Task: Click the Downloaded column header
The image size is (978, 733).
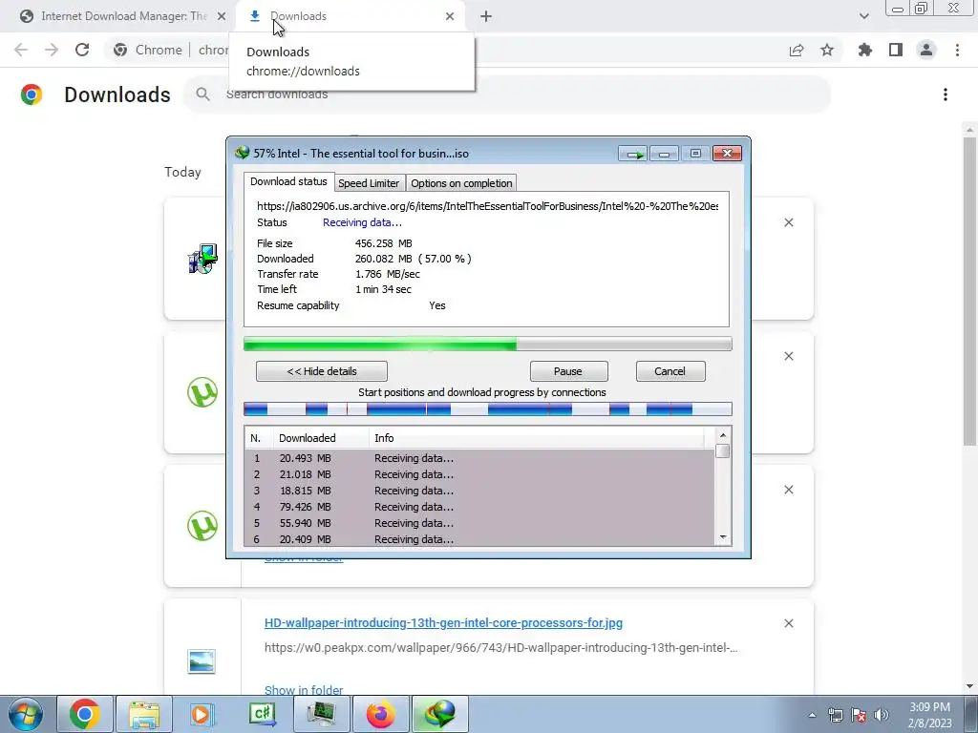Action: pyautogui.click(x=321, y=438)
